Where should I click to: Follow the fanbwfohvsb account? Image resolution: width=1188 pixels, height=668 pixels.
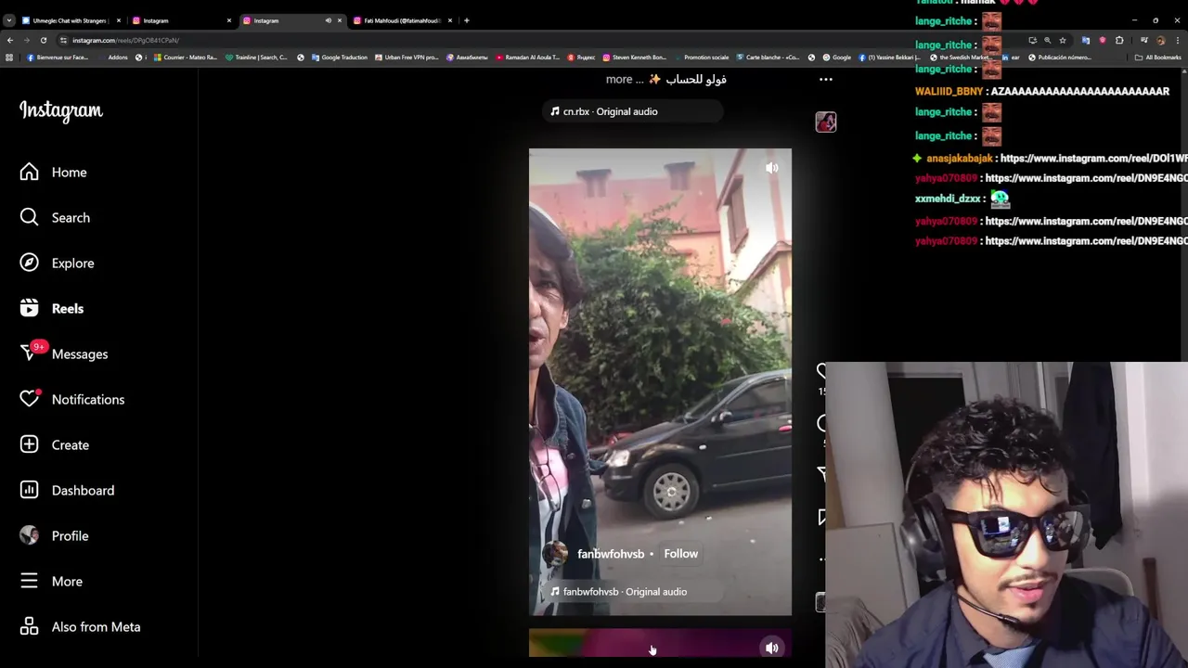(680, 553)
